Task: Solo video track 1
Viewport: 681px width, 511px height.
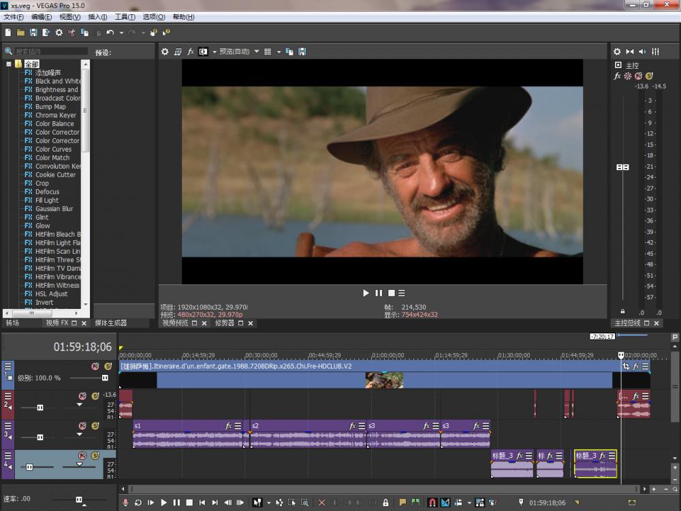Action: [108, 366]
